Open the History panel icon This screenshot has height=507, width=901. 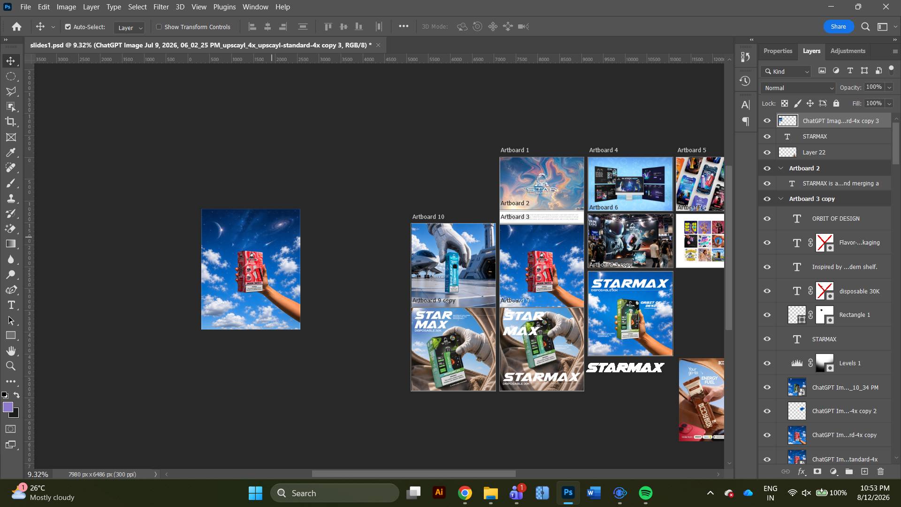[x=745, y=81]
